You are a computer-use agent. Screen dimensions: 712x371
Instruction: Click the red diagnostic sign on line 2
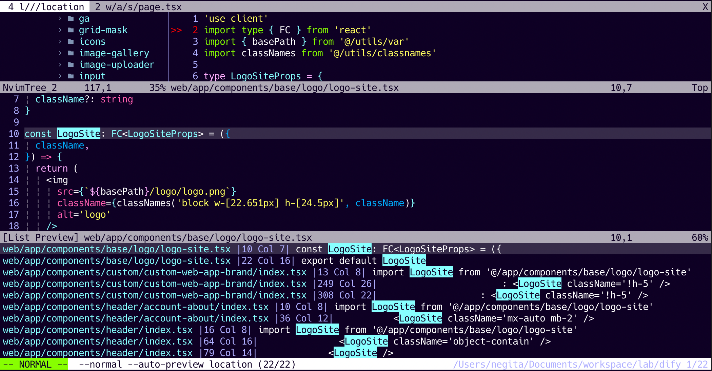176,30
